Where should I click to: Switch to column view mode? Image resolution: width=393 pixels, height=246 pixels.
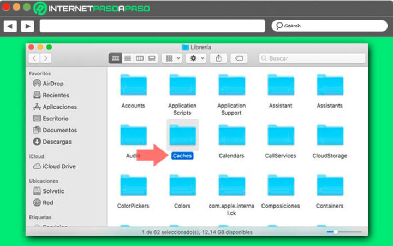[140, 58]
